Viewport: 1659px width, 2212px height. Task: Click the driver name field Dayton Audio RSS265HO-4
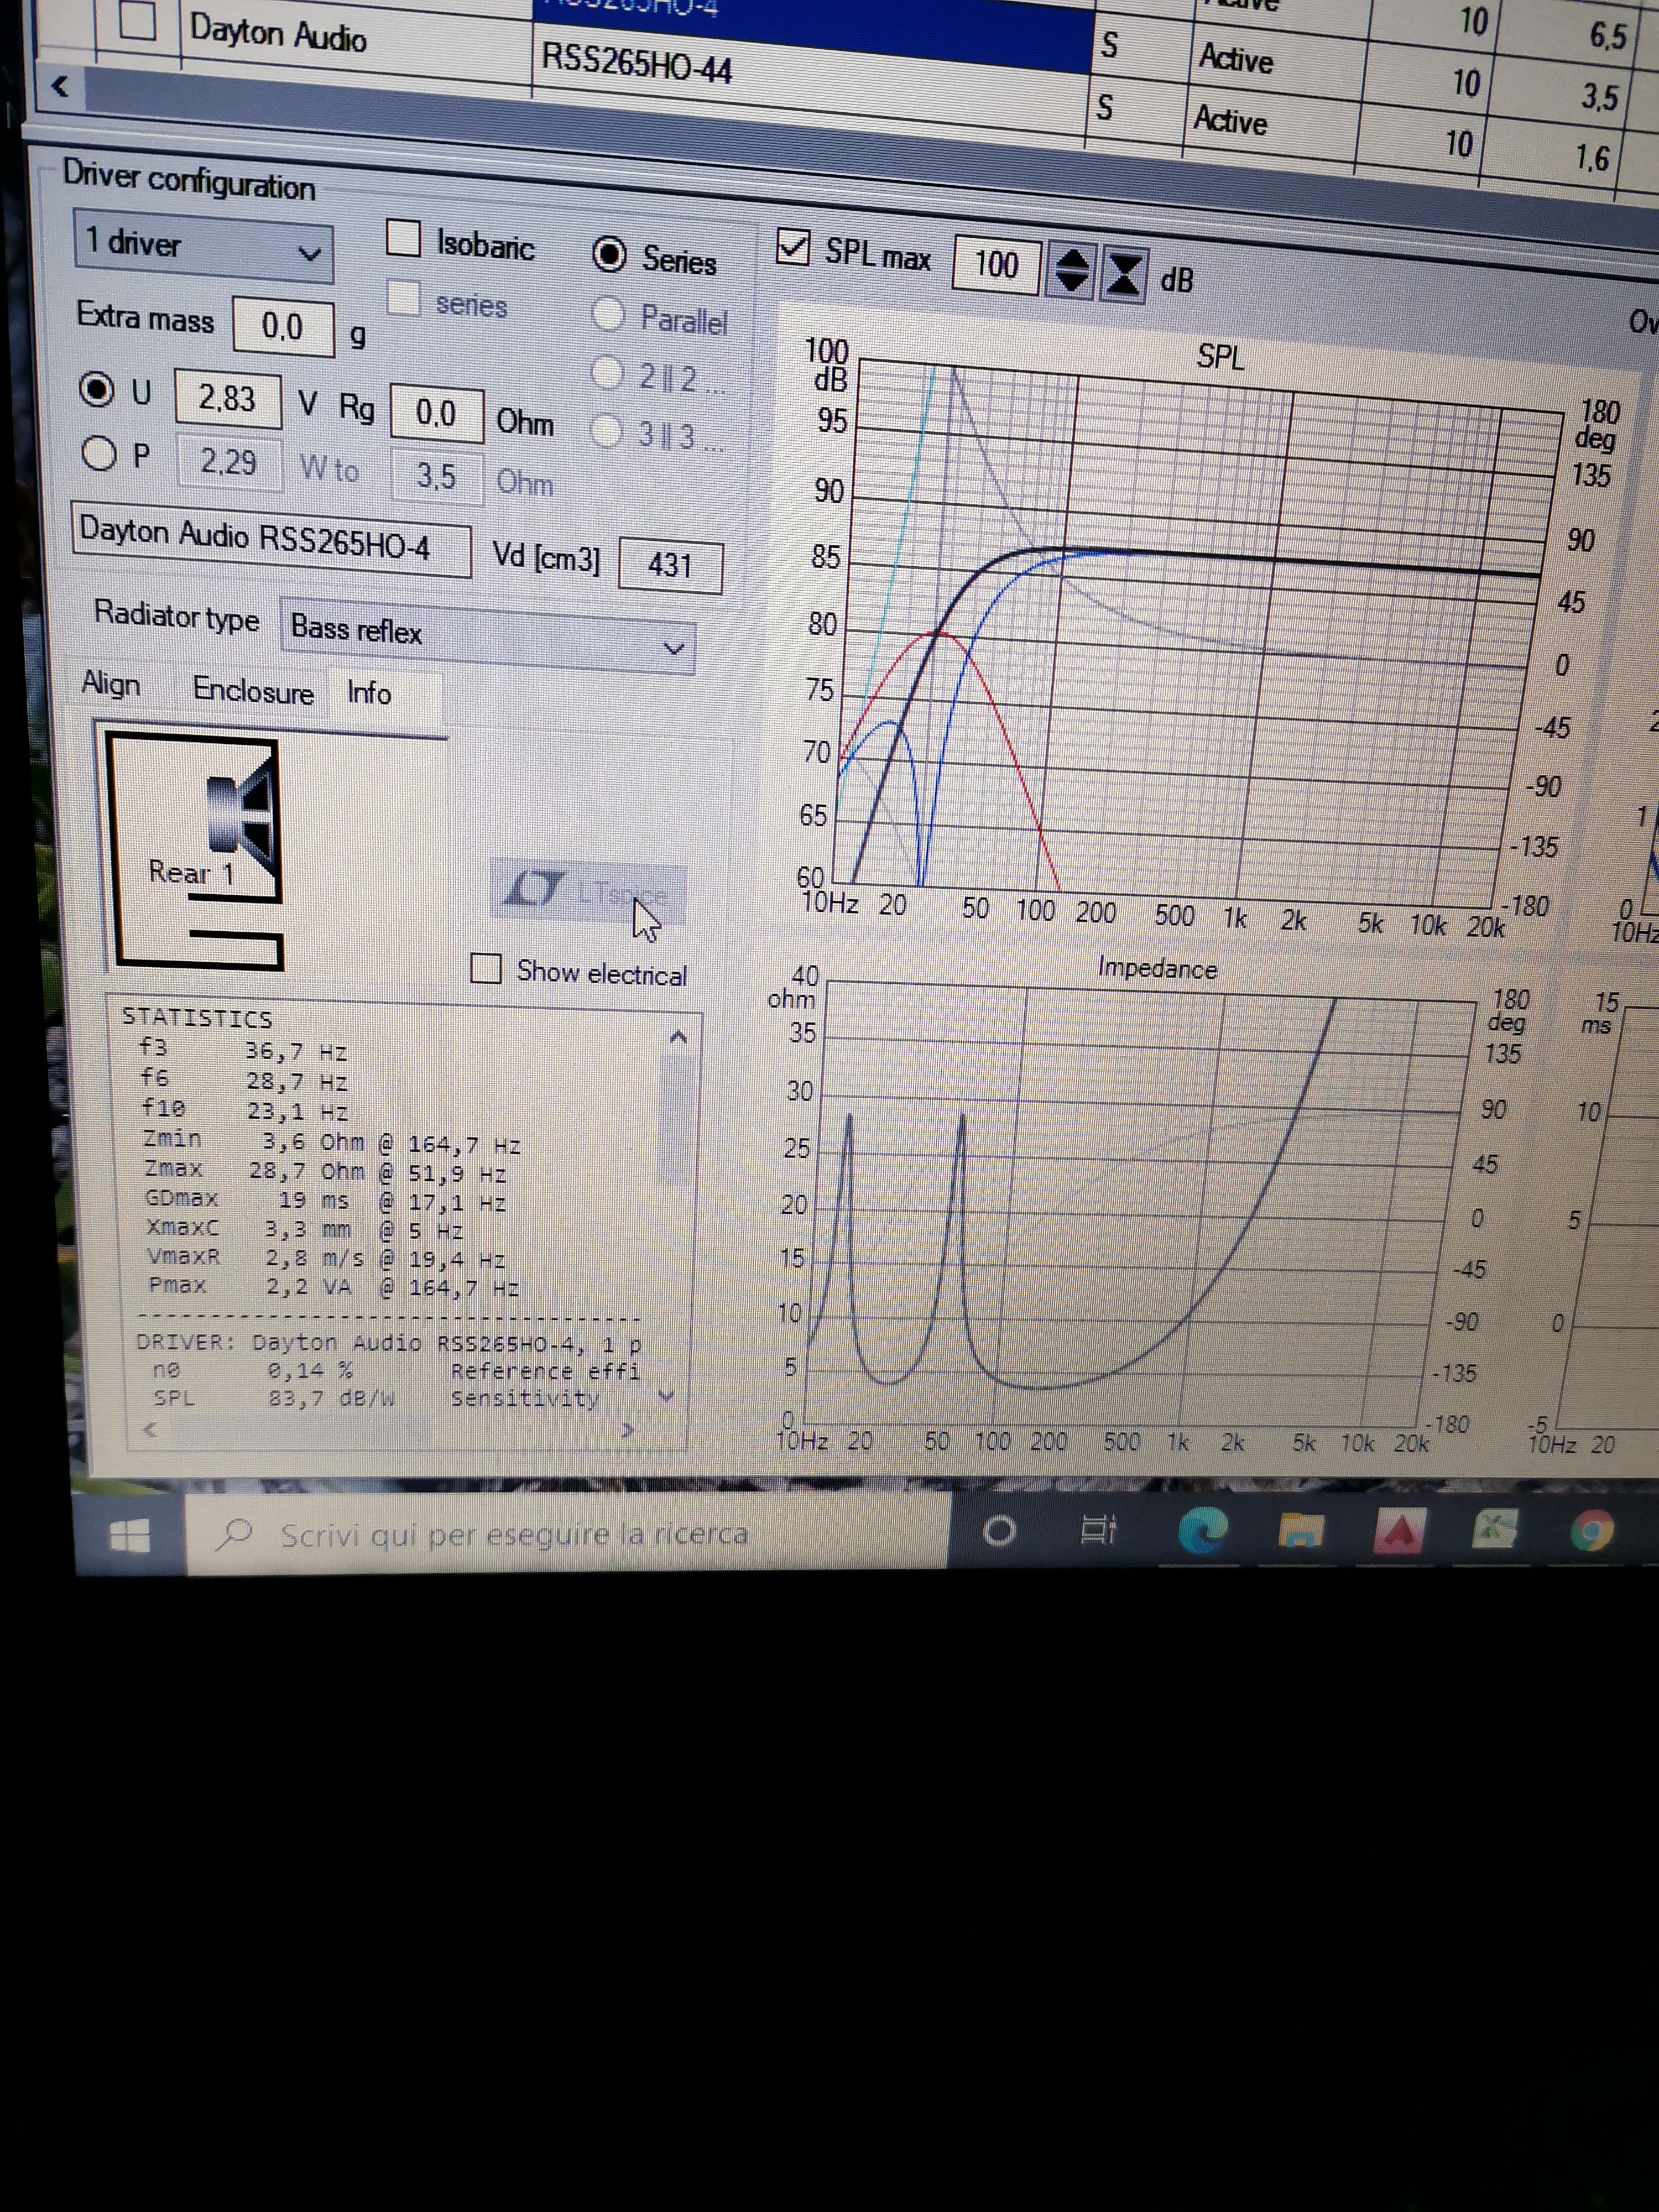click(271, 540)
